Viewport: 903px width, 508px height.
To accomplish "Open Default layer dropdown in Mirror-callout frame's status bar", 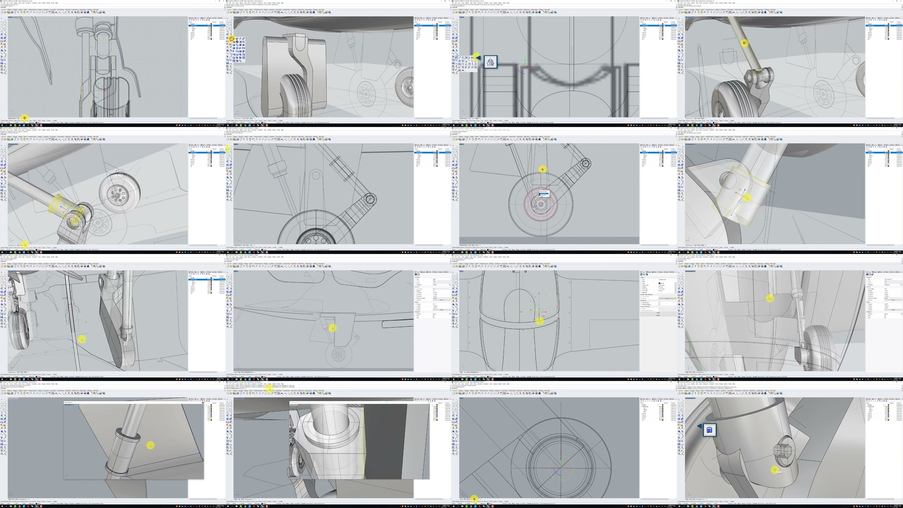I will [490, 123].
